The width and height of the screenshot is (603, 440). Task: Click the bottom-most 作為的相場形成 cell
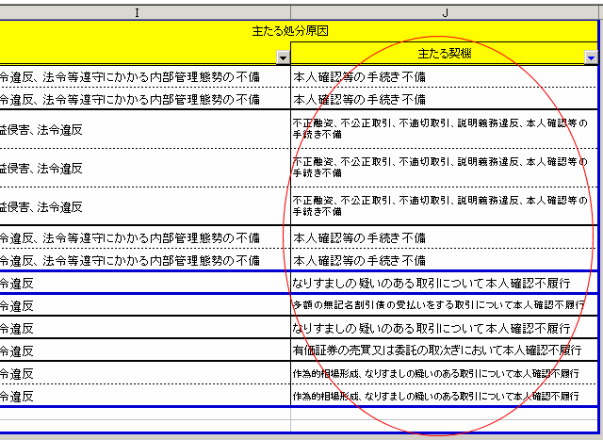click(x=443, y=397)
